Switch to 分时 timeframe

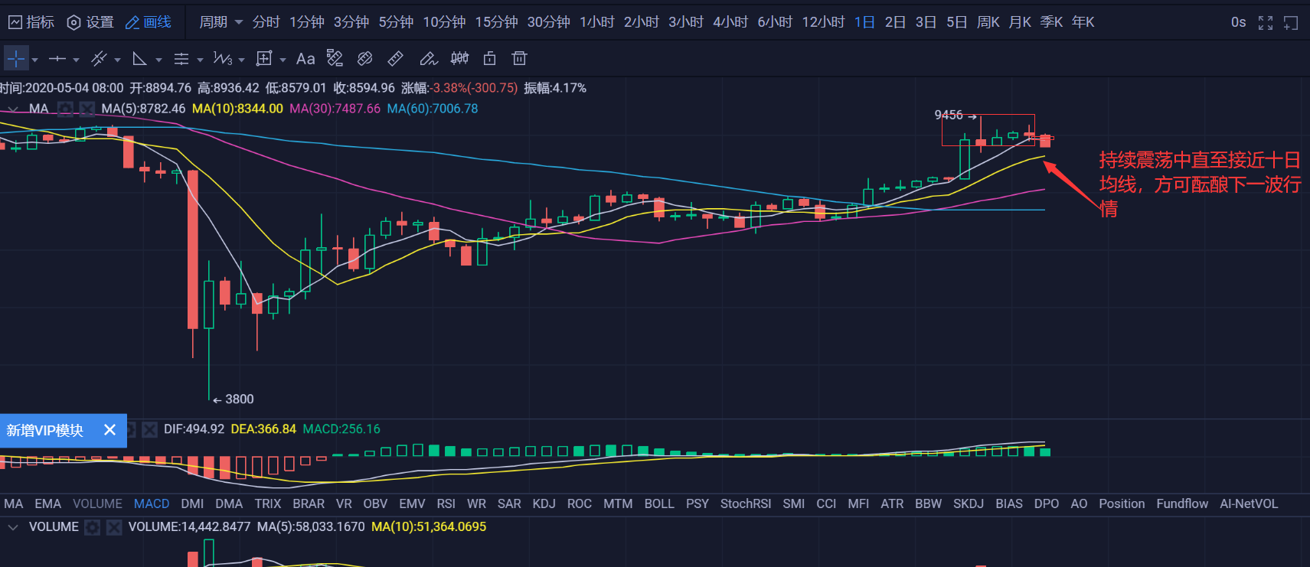tap(266, 22)
